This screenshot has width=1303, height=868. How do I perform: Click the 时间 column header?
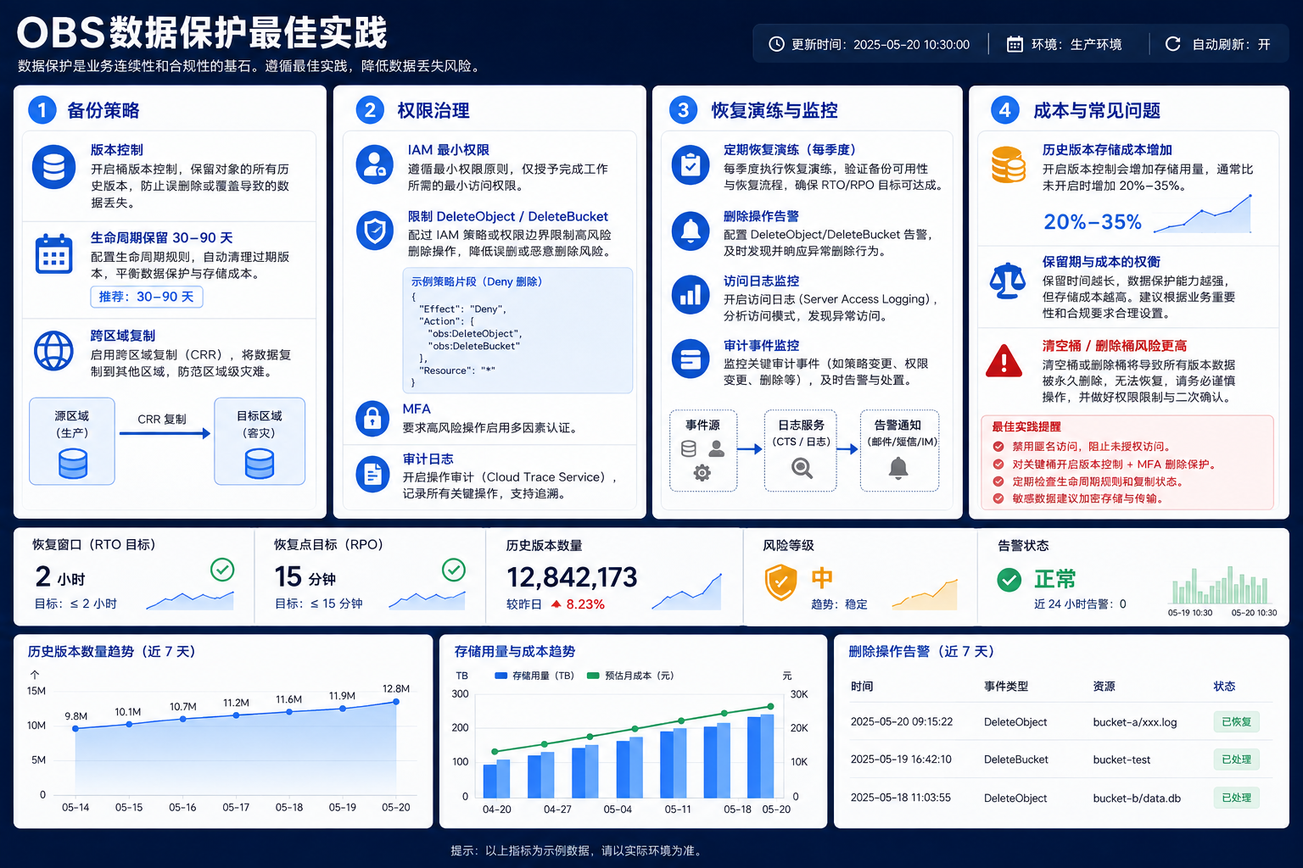(862, 687)
